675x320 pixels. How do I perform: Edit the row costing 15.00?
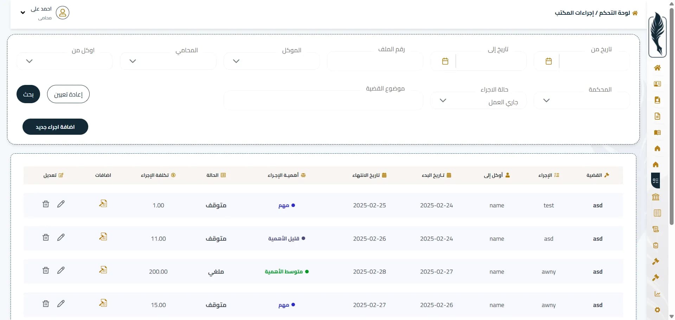point(61,304)
